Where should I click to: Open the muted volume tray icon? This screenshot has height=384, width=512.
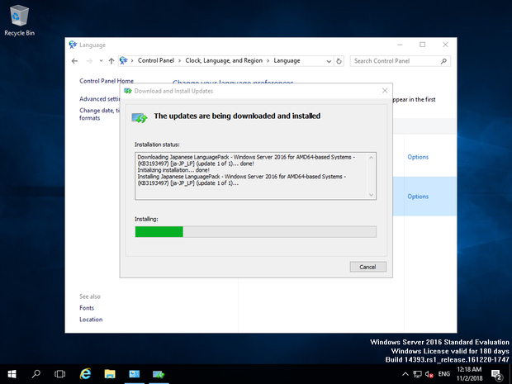[429, 374]
